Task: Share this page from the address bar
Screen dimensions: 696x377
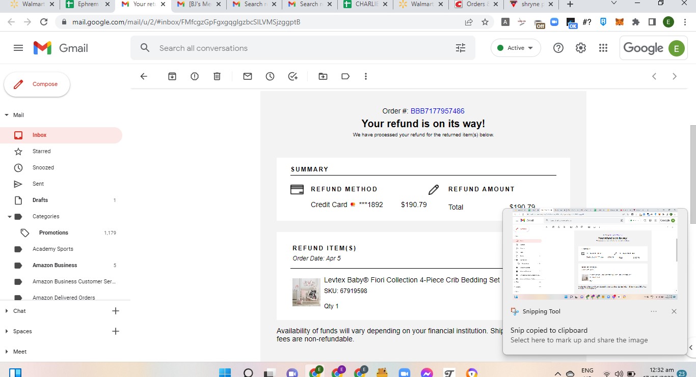Action: coord(469,22)
